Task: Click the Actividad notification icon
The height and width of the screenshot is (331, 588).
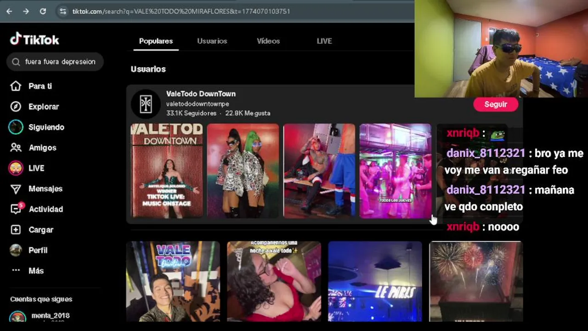Action: pos(16,209)
